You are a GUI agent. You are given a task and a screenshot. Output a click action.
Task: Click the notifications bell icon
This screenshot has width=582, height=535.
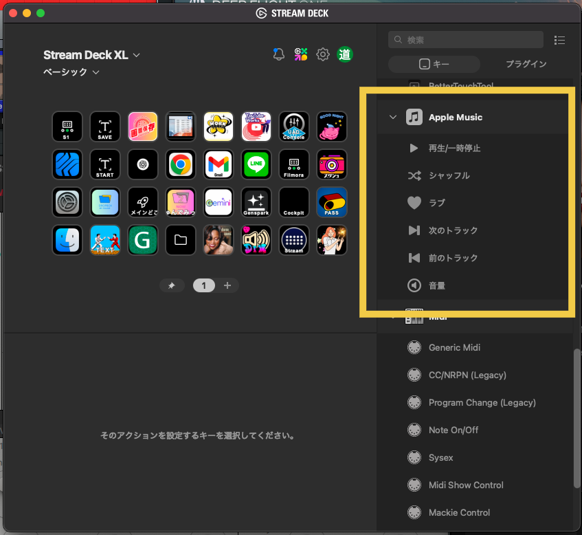[278, 54]
